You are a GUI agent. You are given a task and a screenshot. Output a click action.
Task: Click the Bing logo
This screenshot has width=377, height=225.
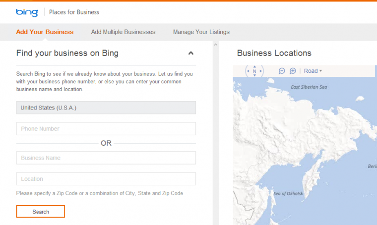coord(27,12)
